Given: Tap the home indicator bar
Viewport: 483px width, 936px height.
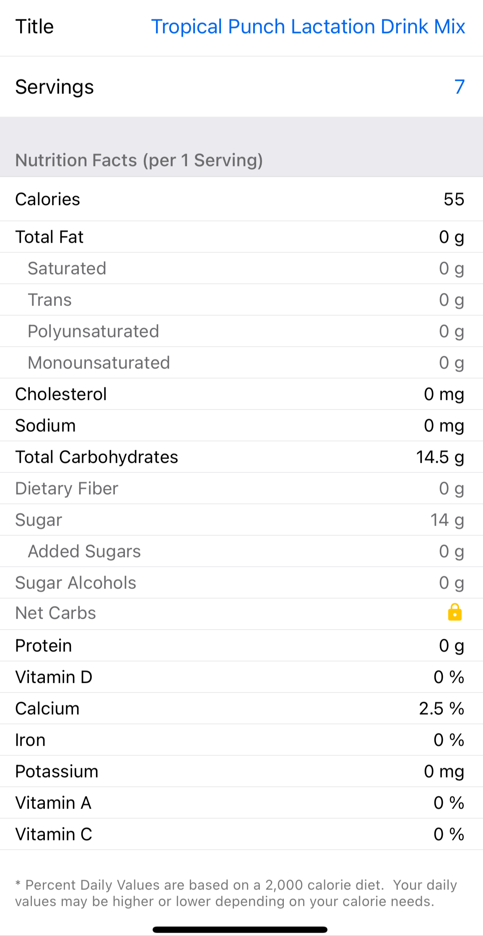Looking at the screenshot, I should tap(240, 930).
